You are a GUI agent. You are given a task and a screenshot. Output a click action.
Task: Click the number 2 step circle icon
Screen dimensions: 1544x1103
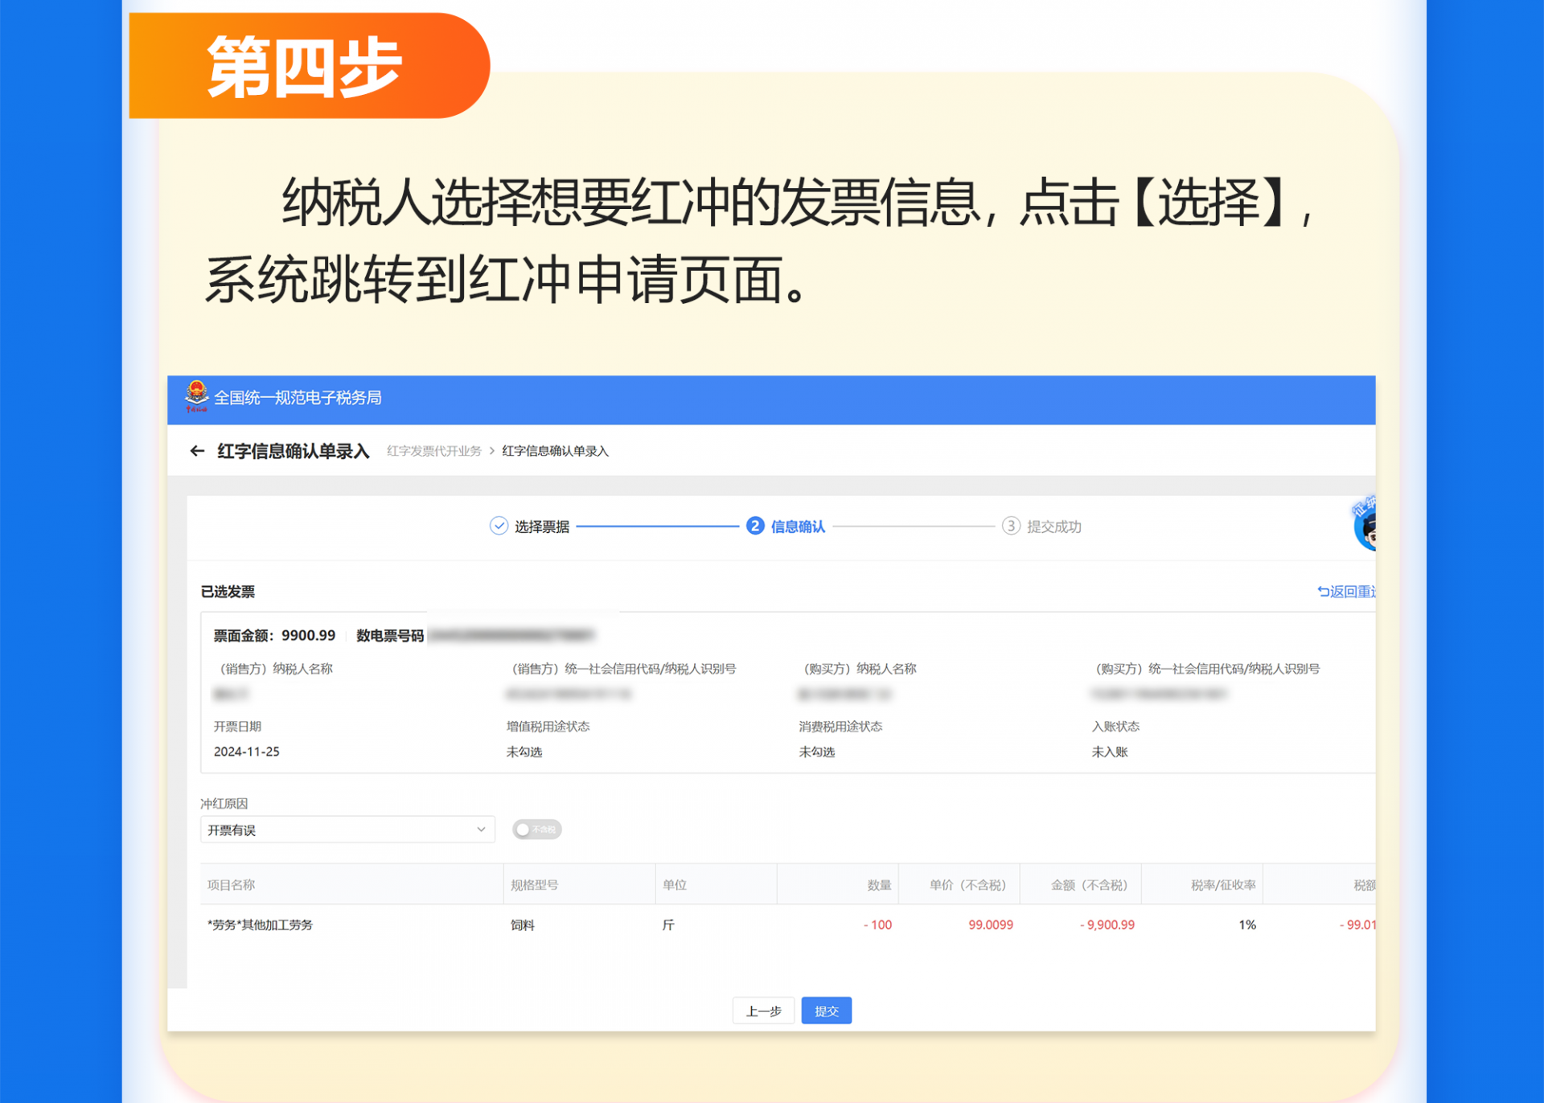pos(754,526)
